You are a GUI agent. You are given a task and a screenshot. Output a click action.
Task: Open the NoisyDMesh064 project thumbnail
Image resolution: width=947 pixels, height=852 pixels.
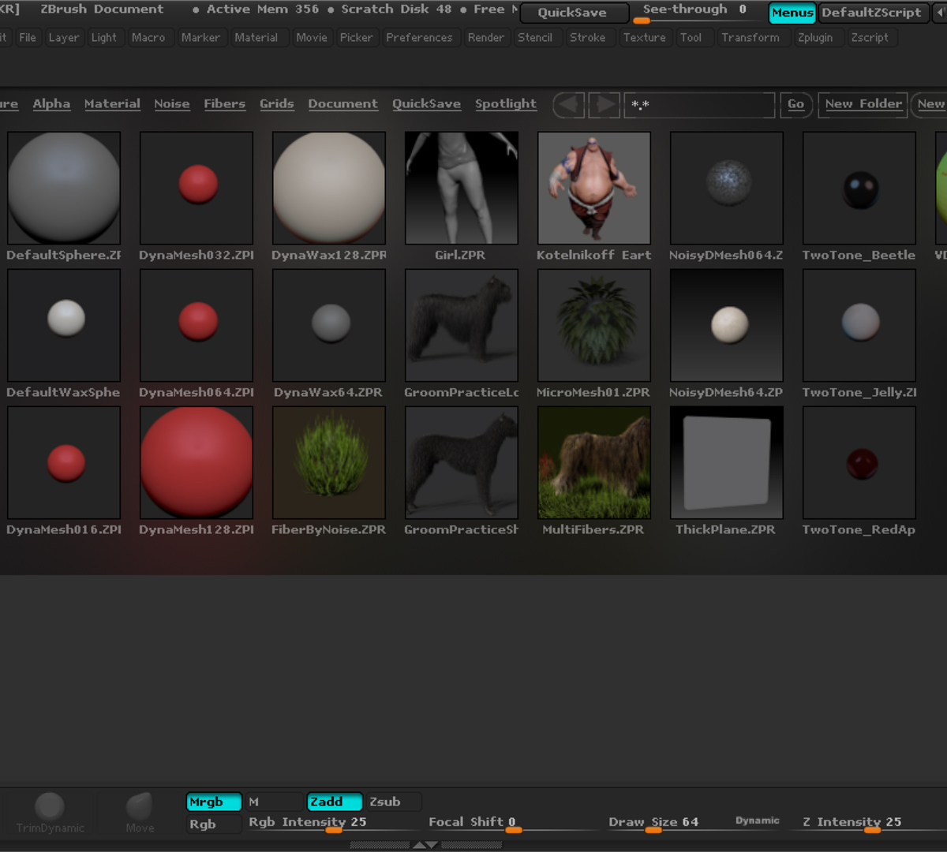tap(727, 188)
